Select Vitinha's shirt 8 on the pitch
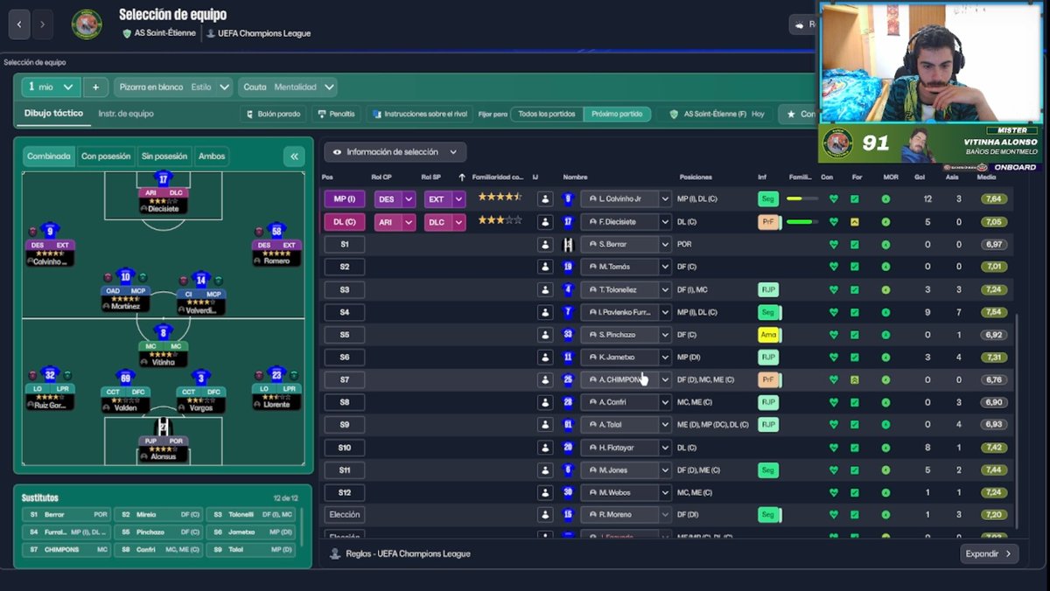 tap(164, 331)
